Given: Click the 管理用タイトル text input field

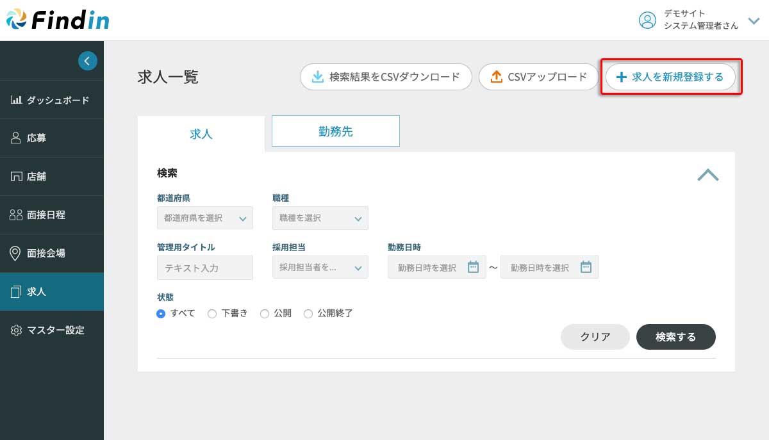Looking at the screenshot, I should click(x=205, y=268).
